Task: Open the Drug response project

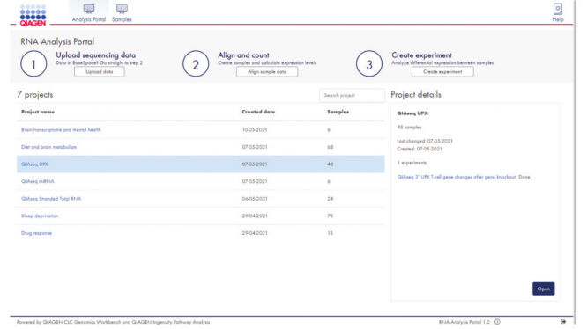Action: [36, 233]
